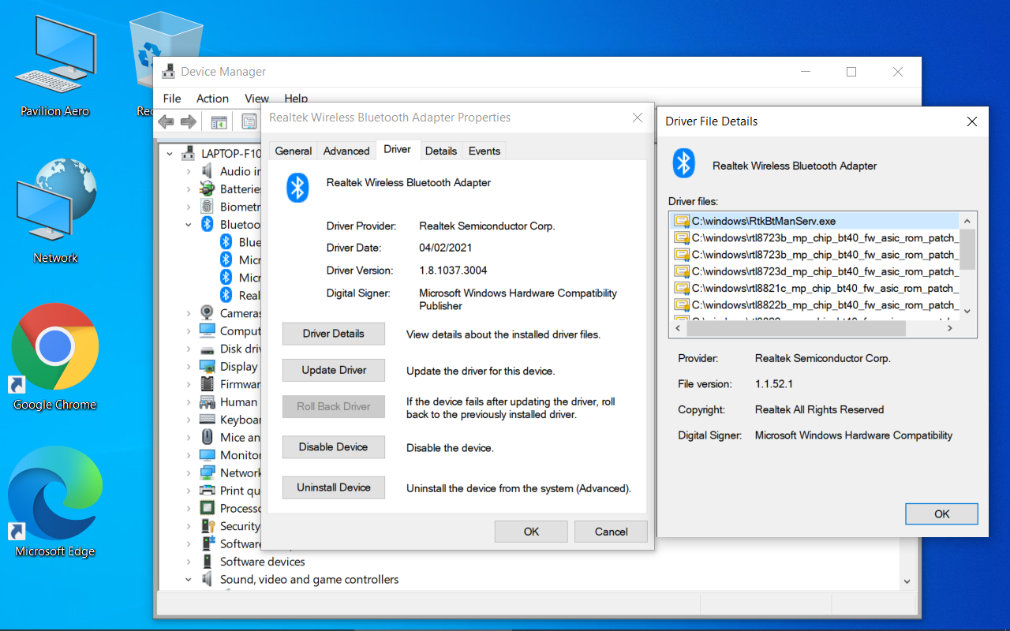
Task: Open the Action menu
Action: (x=212, y=99)
